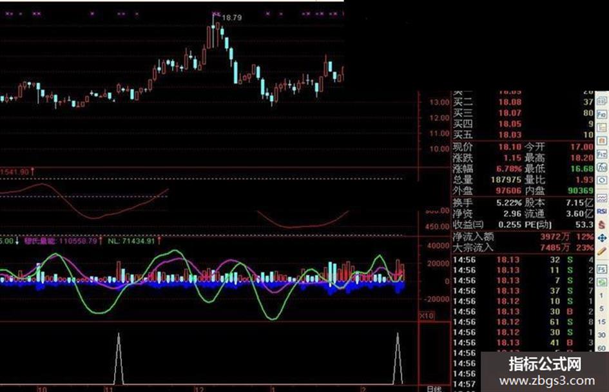The width and height of the screenshot is (609, 392).
Task: Click the 12 month label on time axis
Action: (x=199, y=389)
